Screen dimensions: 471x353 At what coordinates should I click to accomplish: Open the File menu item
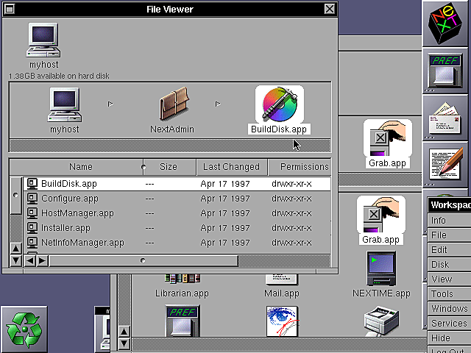[449, 235]
